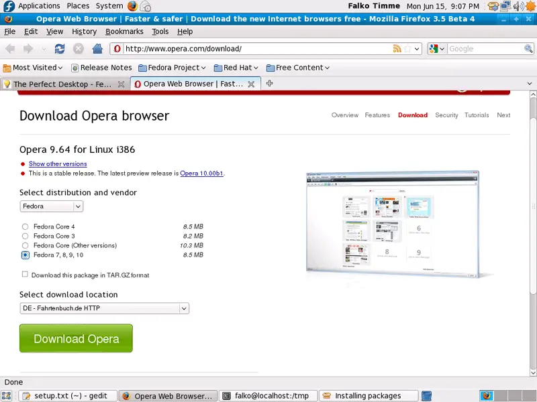The height and width of the screenshot is (402, 537).
Task: Enable Download this package in TAR.GZ format
Action: point(25,274)
